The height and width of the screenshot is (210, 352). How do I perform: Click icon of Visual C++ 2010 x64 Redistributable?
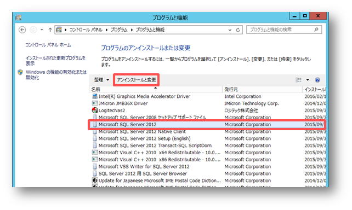95,153
